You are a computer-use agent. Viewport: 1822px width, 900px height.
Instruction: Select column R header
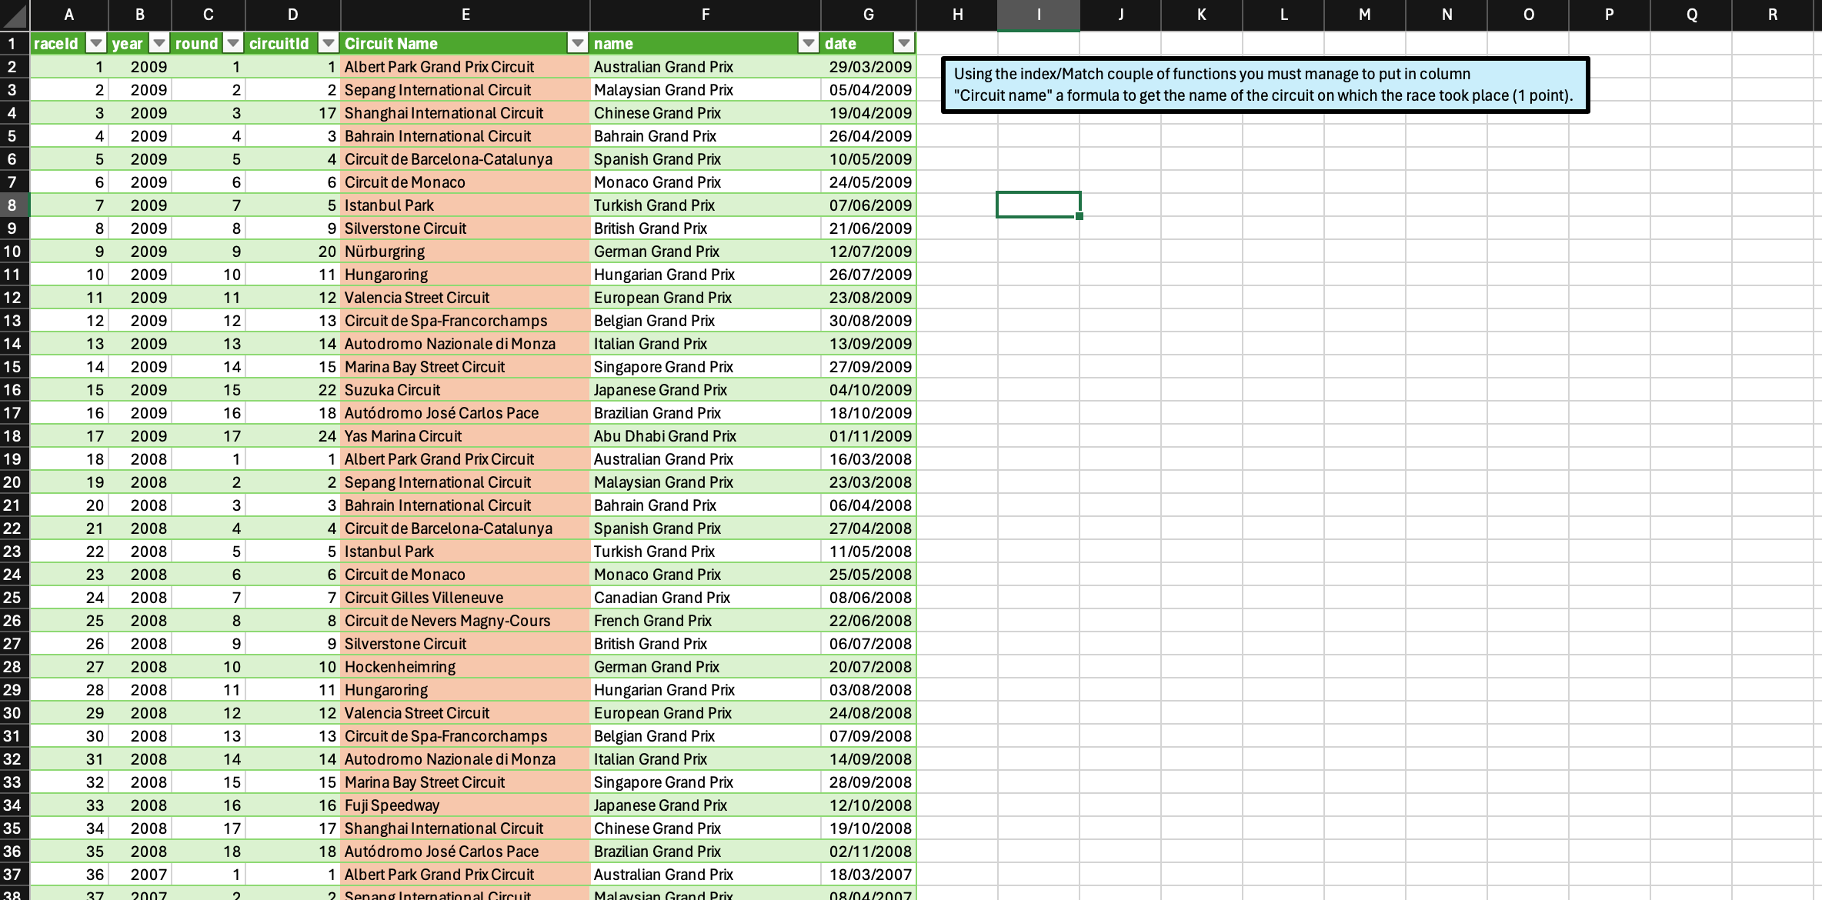1772,15
